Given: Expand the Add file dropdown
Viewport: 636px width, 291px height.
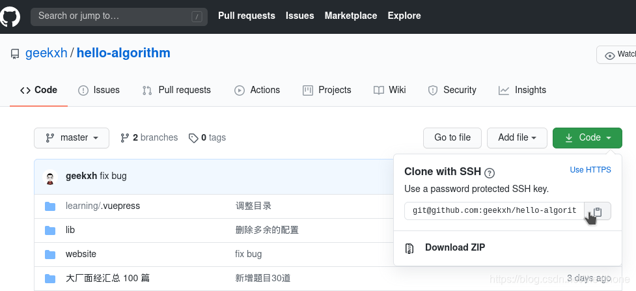Looking at the screenshot, I should 517,138.
